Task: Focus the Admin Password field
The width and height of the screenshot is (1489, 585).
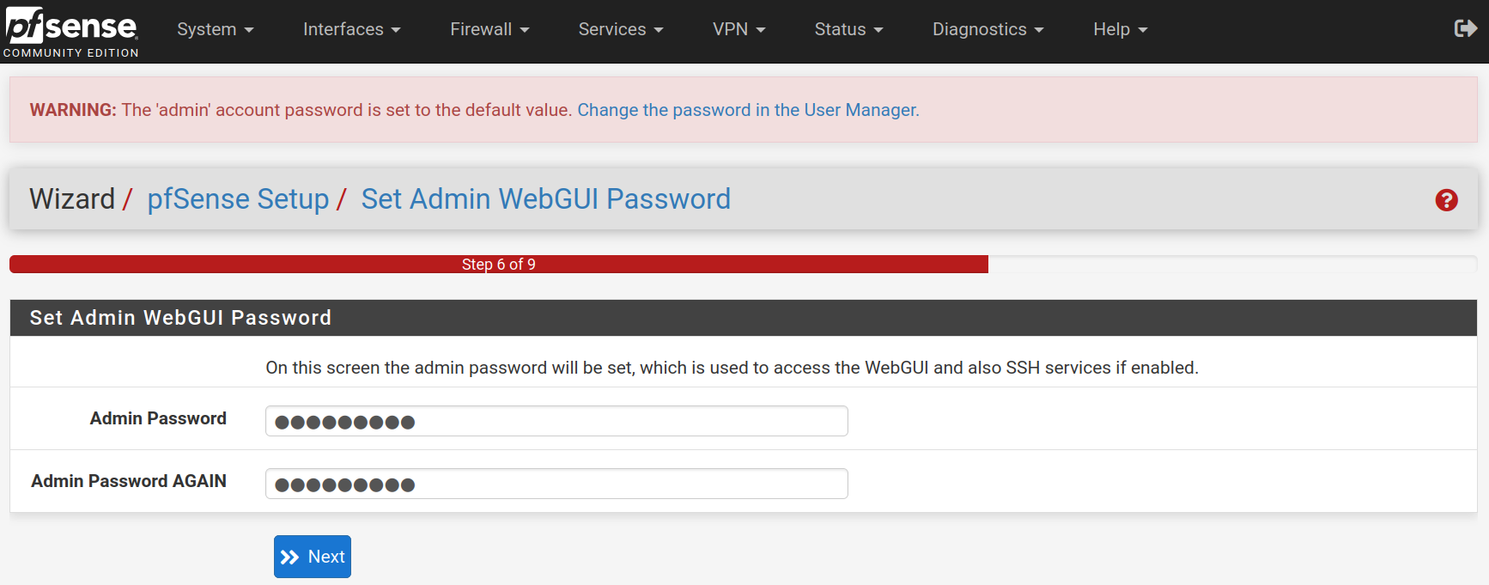Action: 556,421
